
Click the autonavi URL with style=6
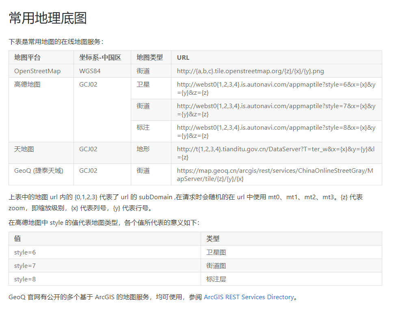[276, 88]
